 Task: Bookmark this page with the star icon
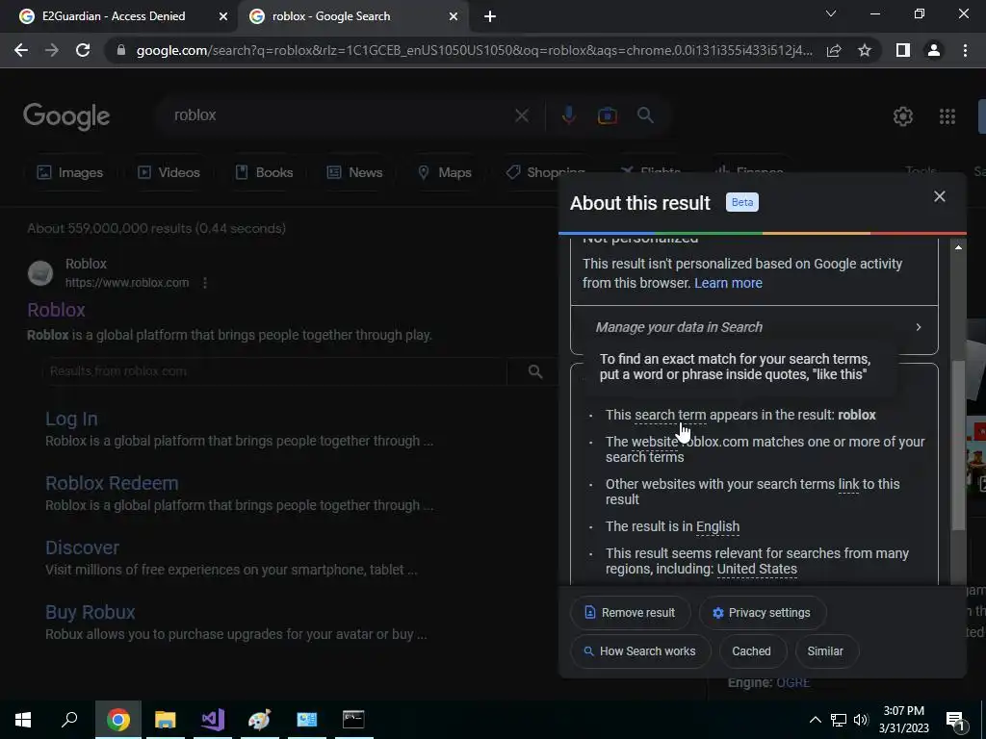point(865,50)
